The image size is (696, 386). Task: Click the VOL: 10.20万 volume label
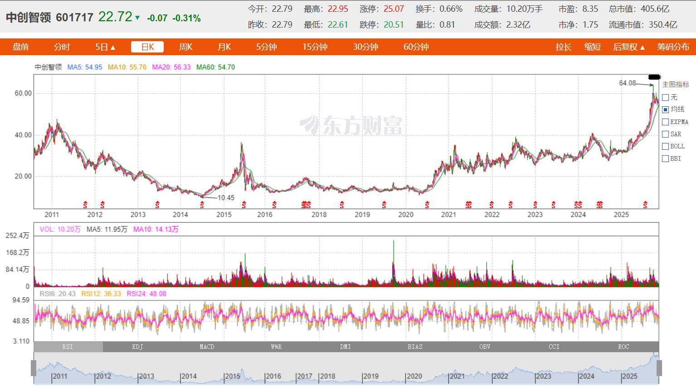click(60, 229)
